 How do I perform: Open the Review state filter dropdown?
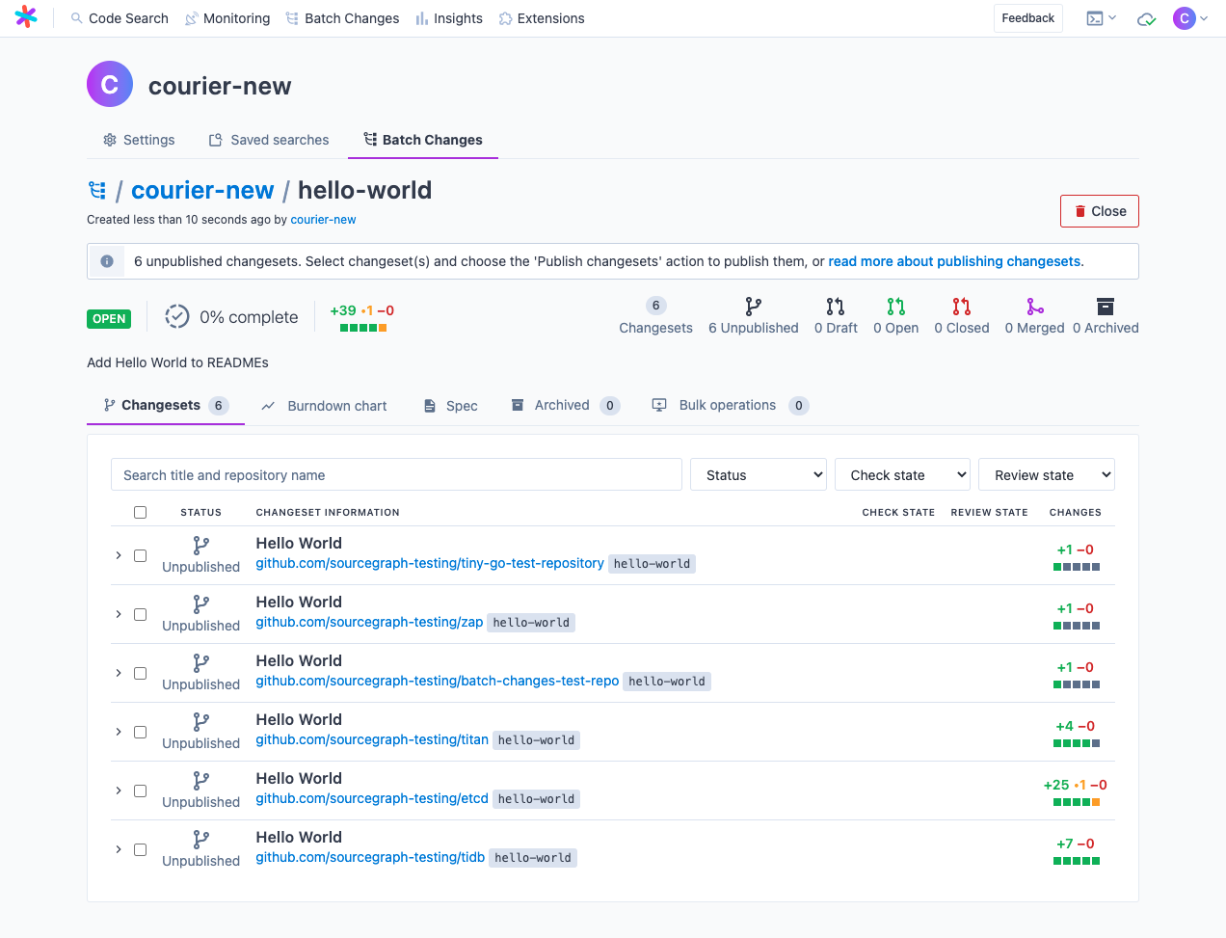click(x=1046, y=473)
